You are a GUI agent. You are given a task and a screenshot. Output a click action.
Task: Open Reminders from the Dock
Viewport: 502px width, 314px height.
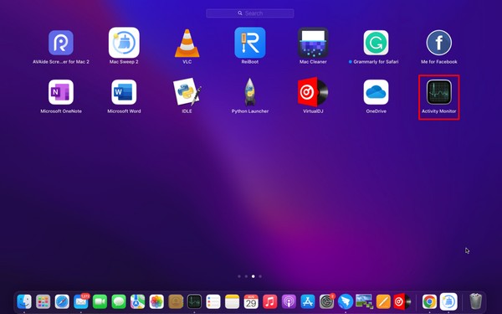click(213, 301)
